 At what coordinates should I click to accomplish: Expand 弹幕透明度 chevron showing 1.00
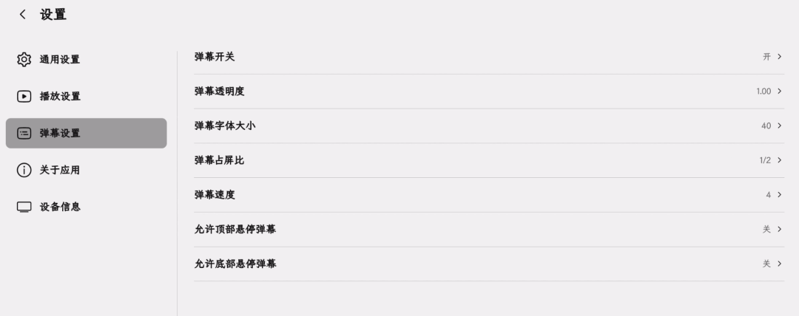779,92
